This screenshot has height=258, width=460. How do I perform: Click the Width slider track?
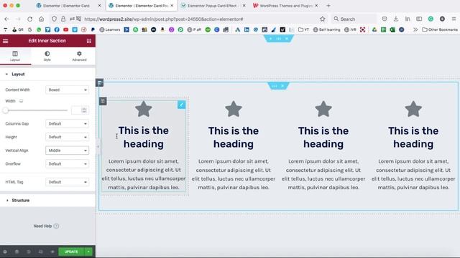point(37,110)
